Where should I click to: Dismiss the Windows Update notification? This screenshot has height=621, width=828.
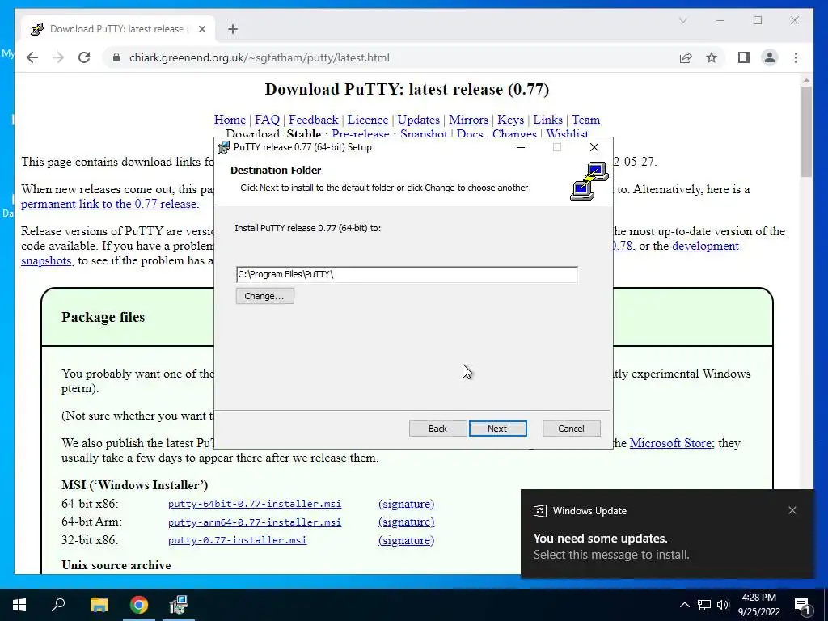792,510
